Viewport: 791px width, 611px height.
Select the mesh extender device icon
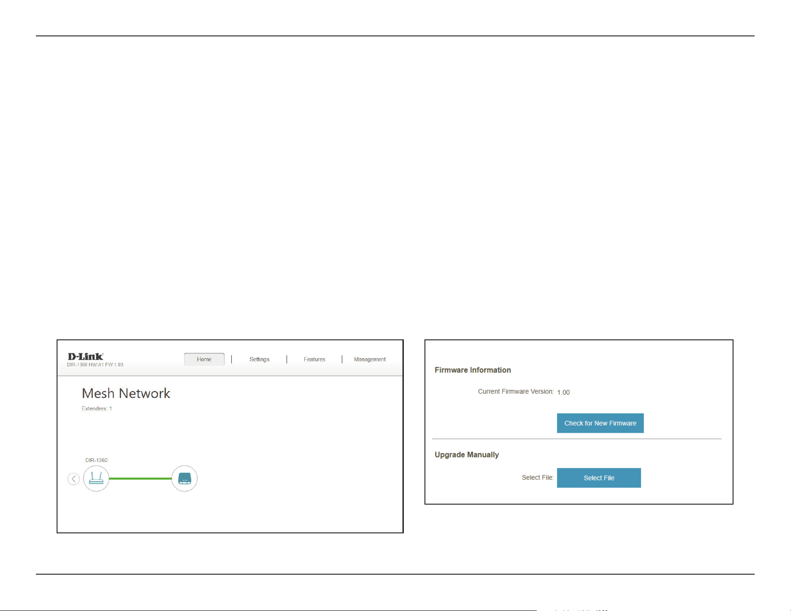click(185, 479)
